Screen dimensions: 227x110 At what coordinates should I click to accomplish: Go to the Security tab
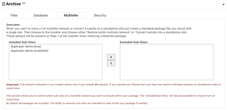click(x=100, y=15)
